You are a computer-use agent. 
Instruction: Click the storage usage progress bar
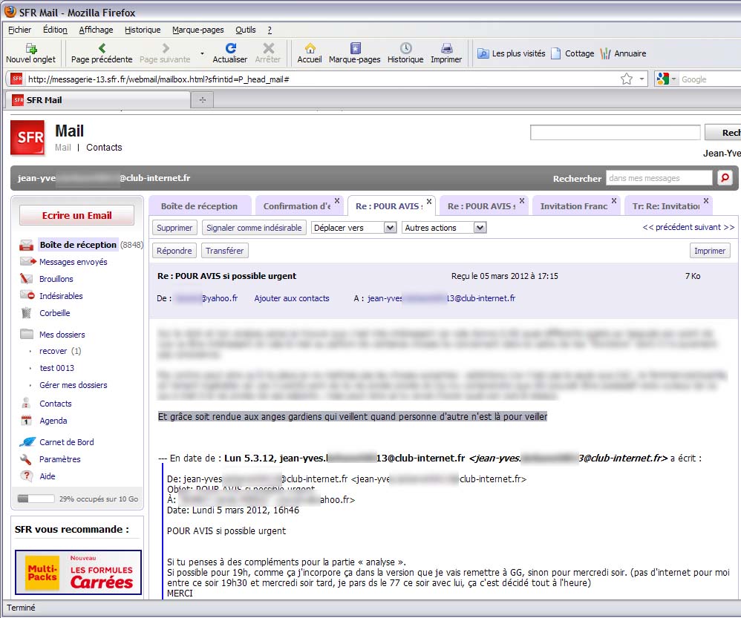[x=36, y=499]
